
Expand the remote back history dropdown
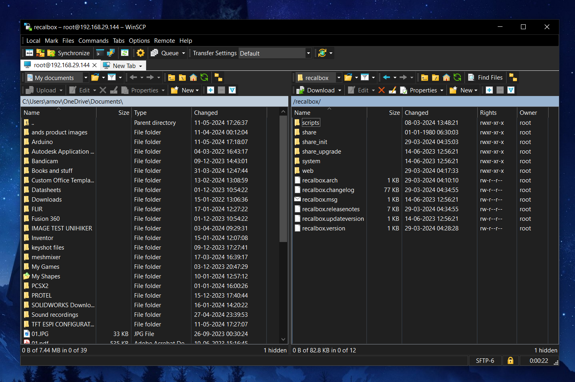click(x=395, y=78)
